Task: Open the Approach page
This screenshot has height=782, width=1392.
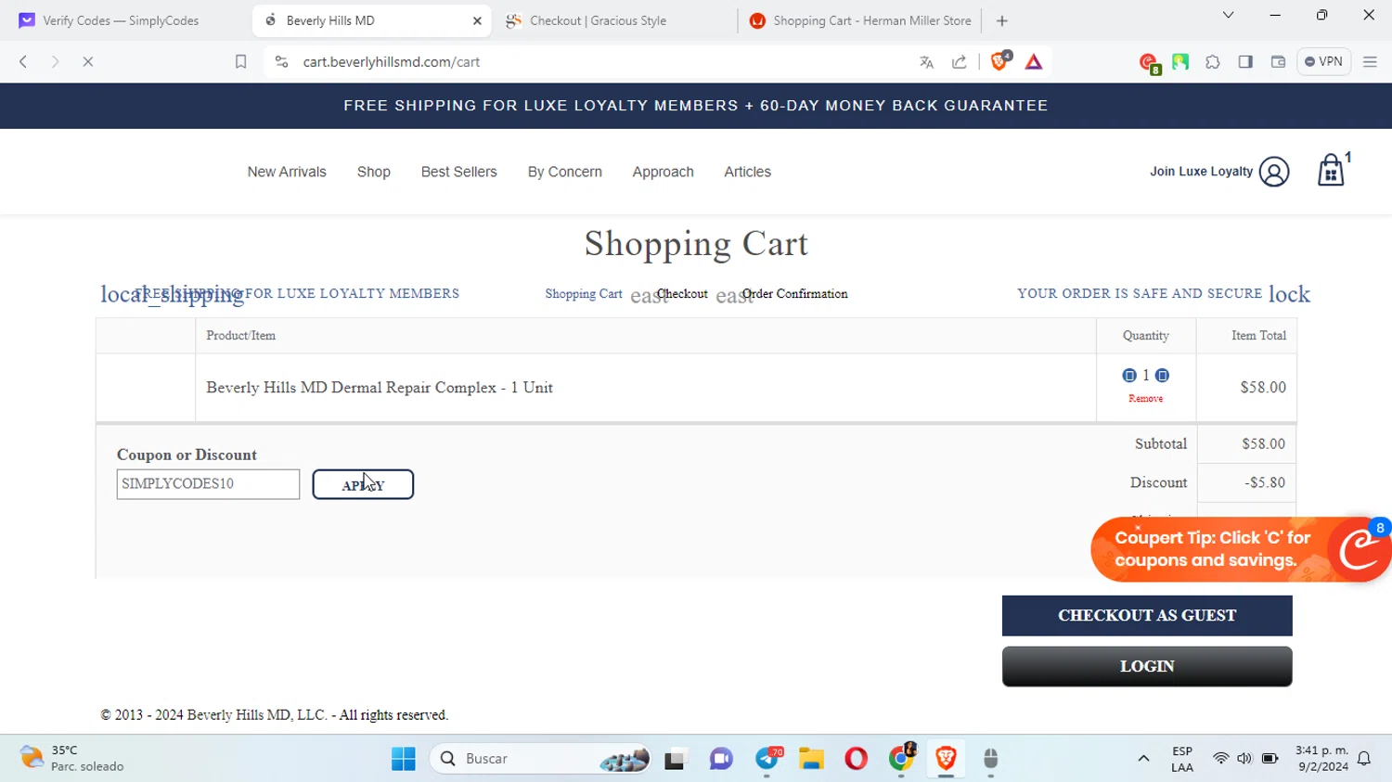Action: click(x=664, y=172)
